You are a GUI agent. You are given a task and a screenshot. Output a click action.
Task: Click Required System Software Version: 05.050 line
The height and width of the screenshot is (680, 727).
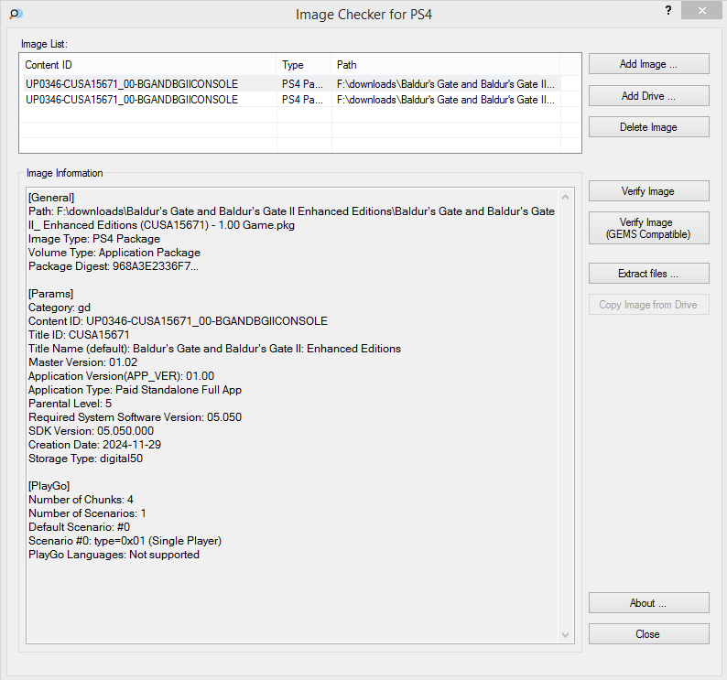(x=135, y=417)
